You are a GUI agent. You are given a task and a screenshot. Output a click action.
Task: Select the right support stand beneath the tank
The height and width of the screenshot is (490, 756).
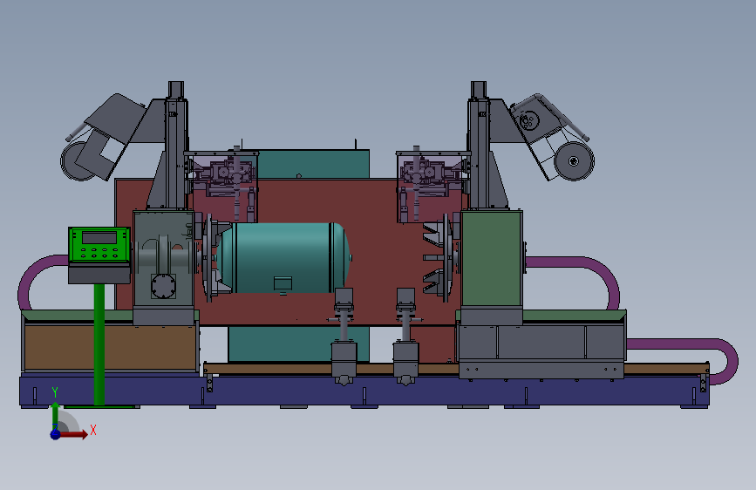point(405,337)
